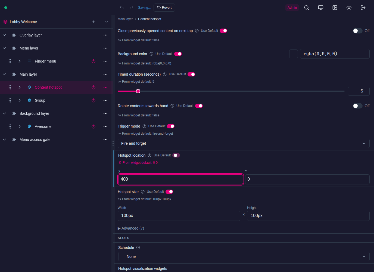Open Lobby Welcome dropdown chevron
The height and width of the screenshot is (272, 374).
(107, 22)
